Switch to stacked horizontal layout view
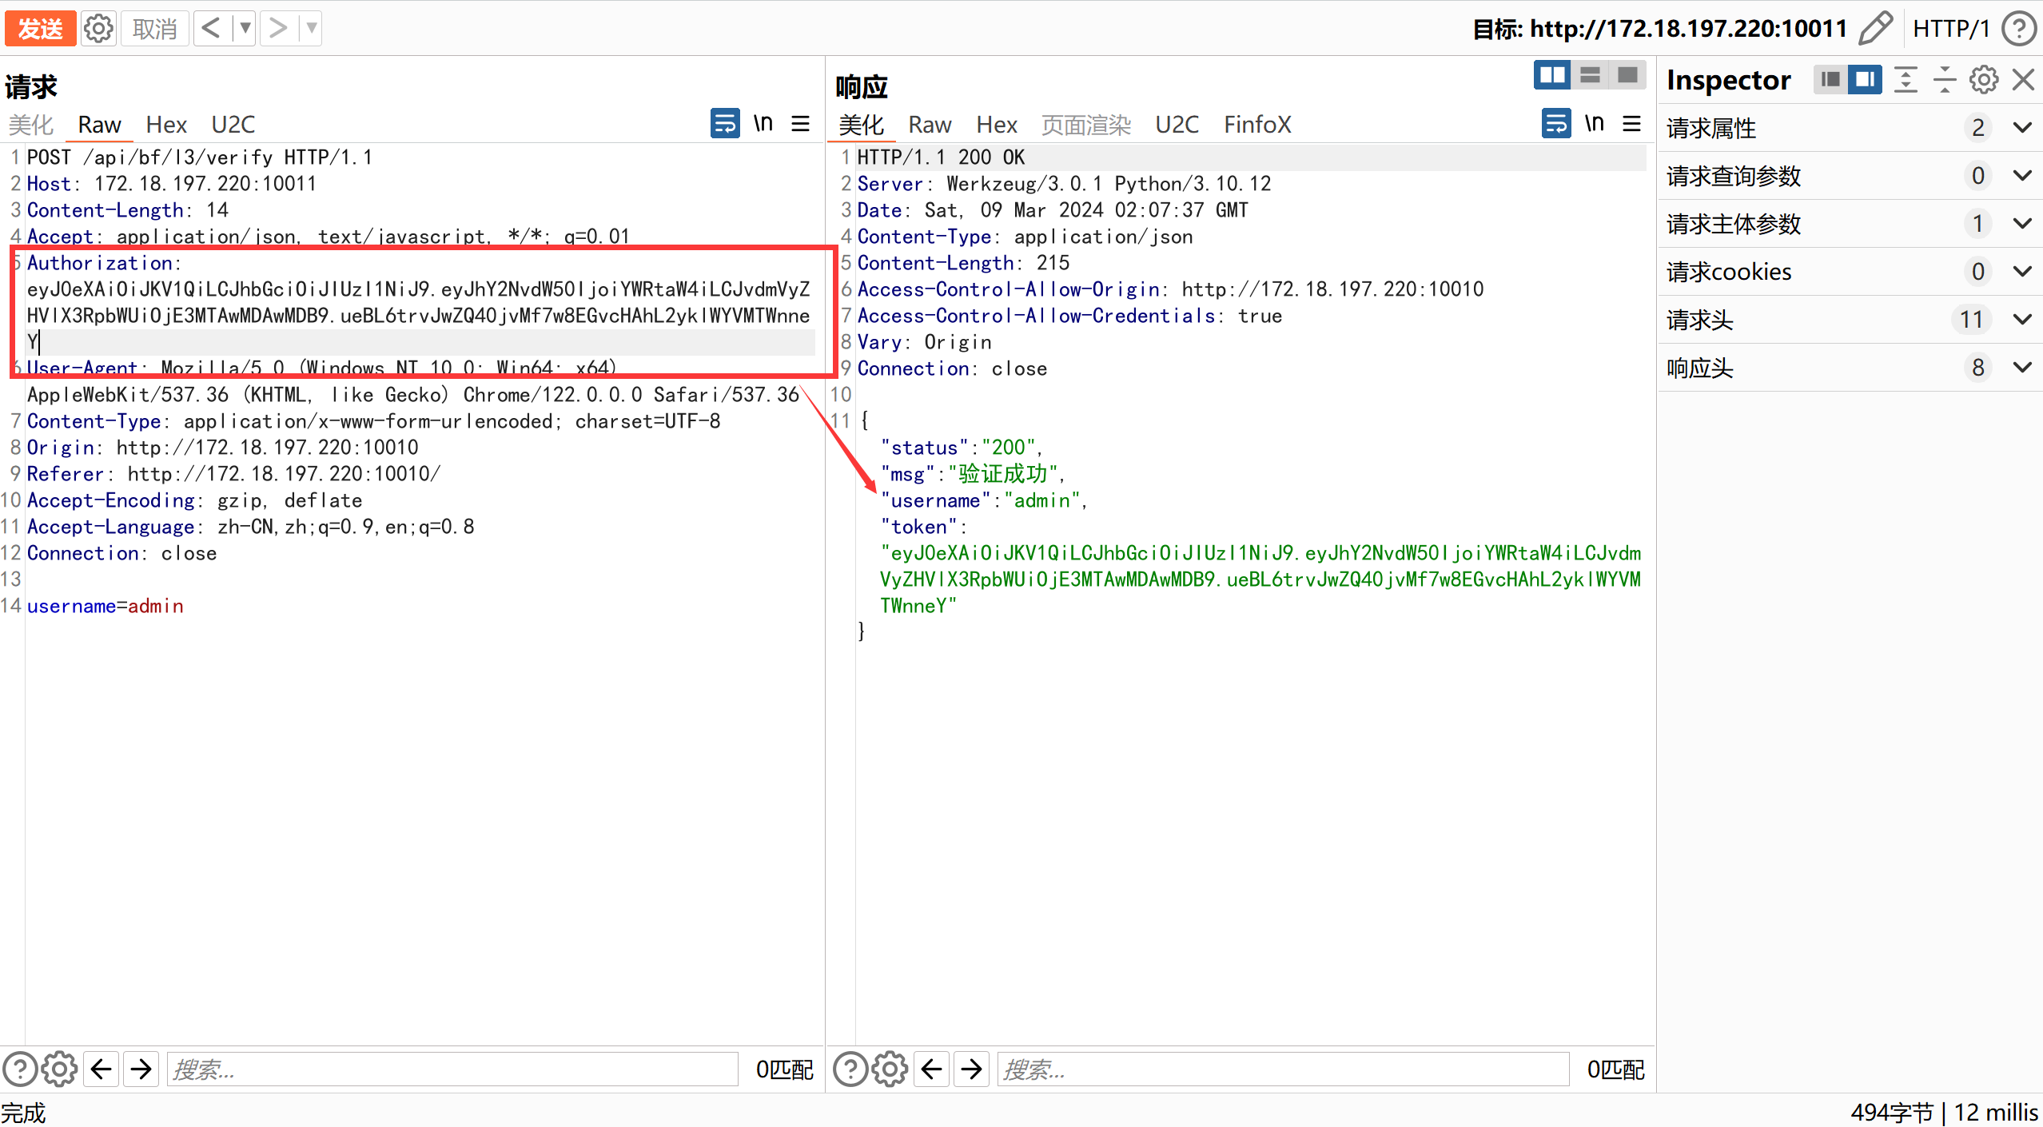2043x1127 pixels. pyautogui.click(x=1590, y=75)
